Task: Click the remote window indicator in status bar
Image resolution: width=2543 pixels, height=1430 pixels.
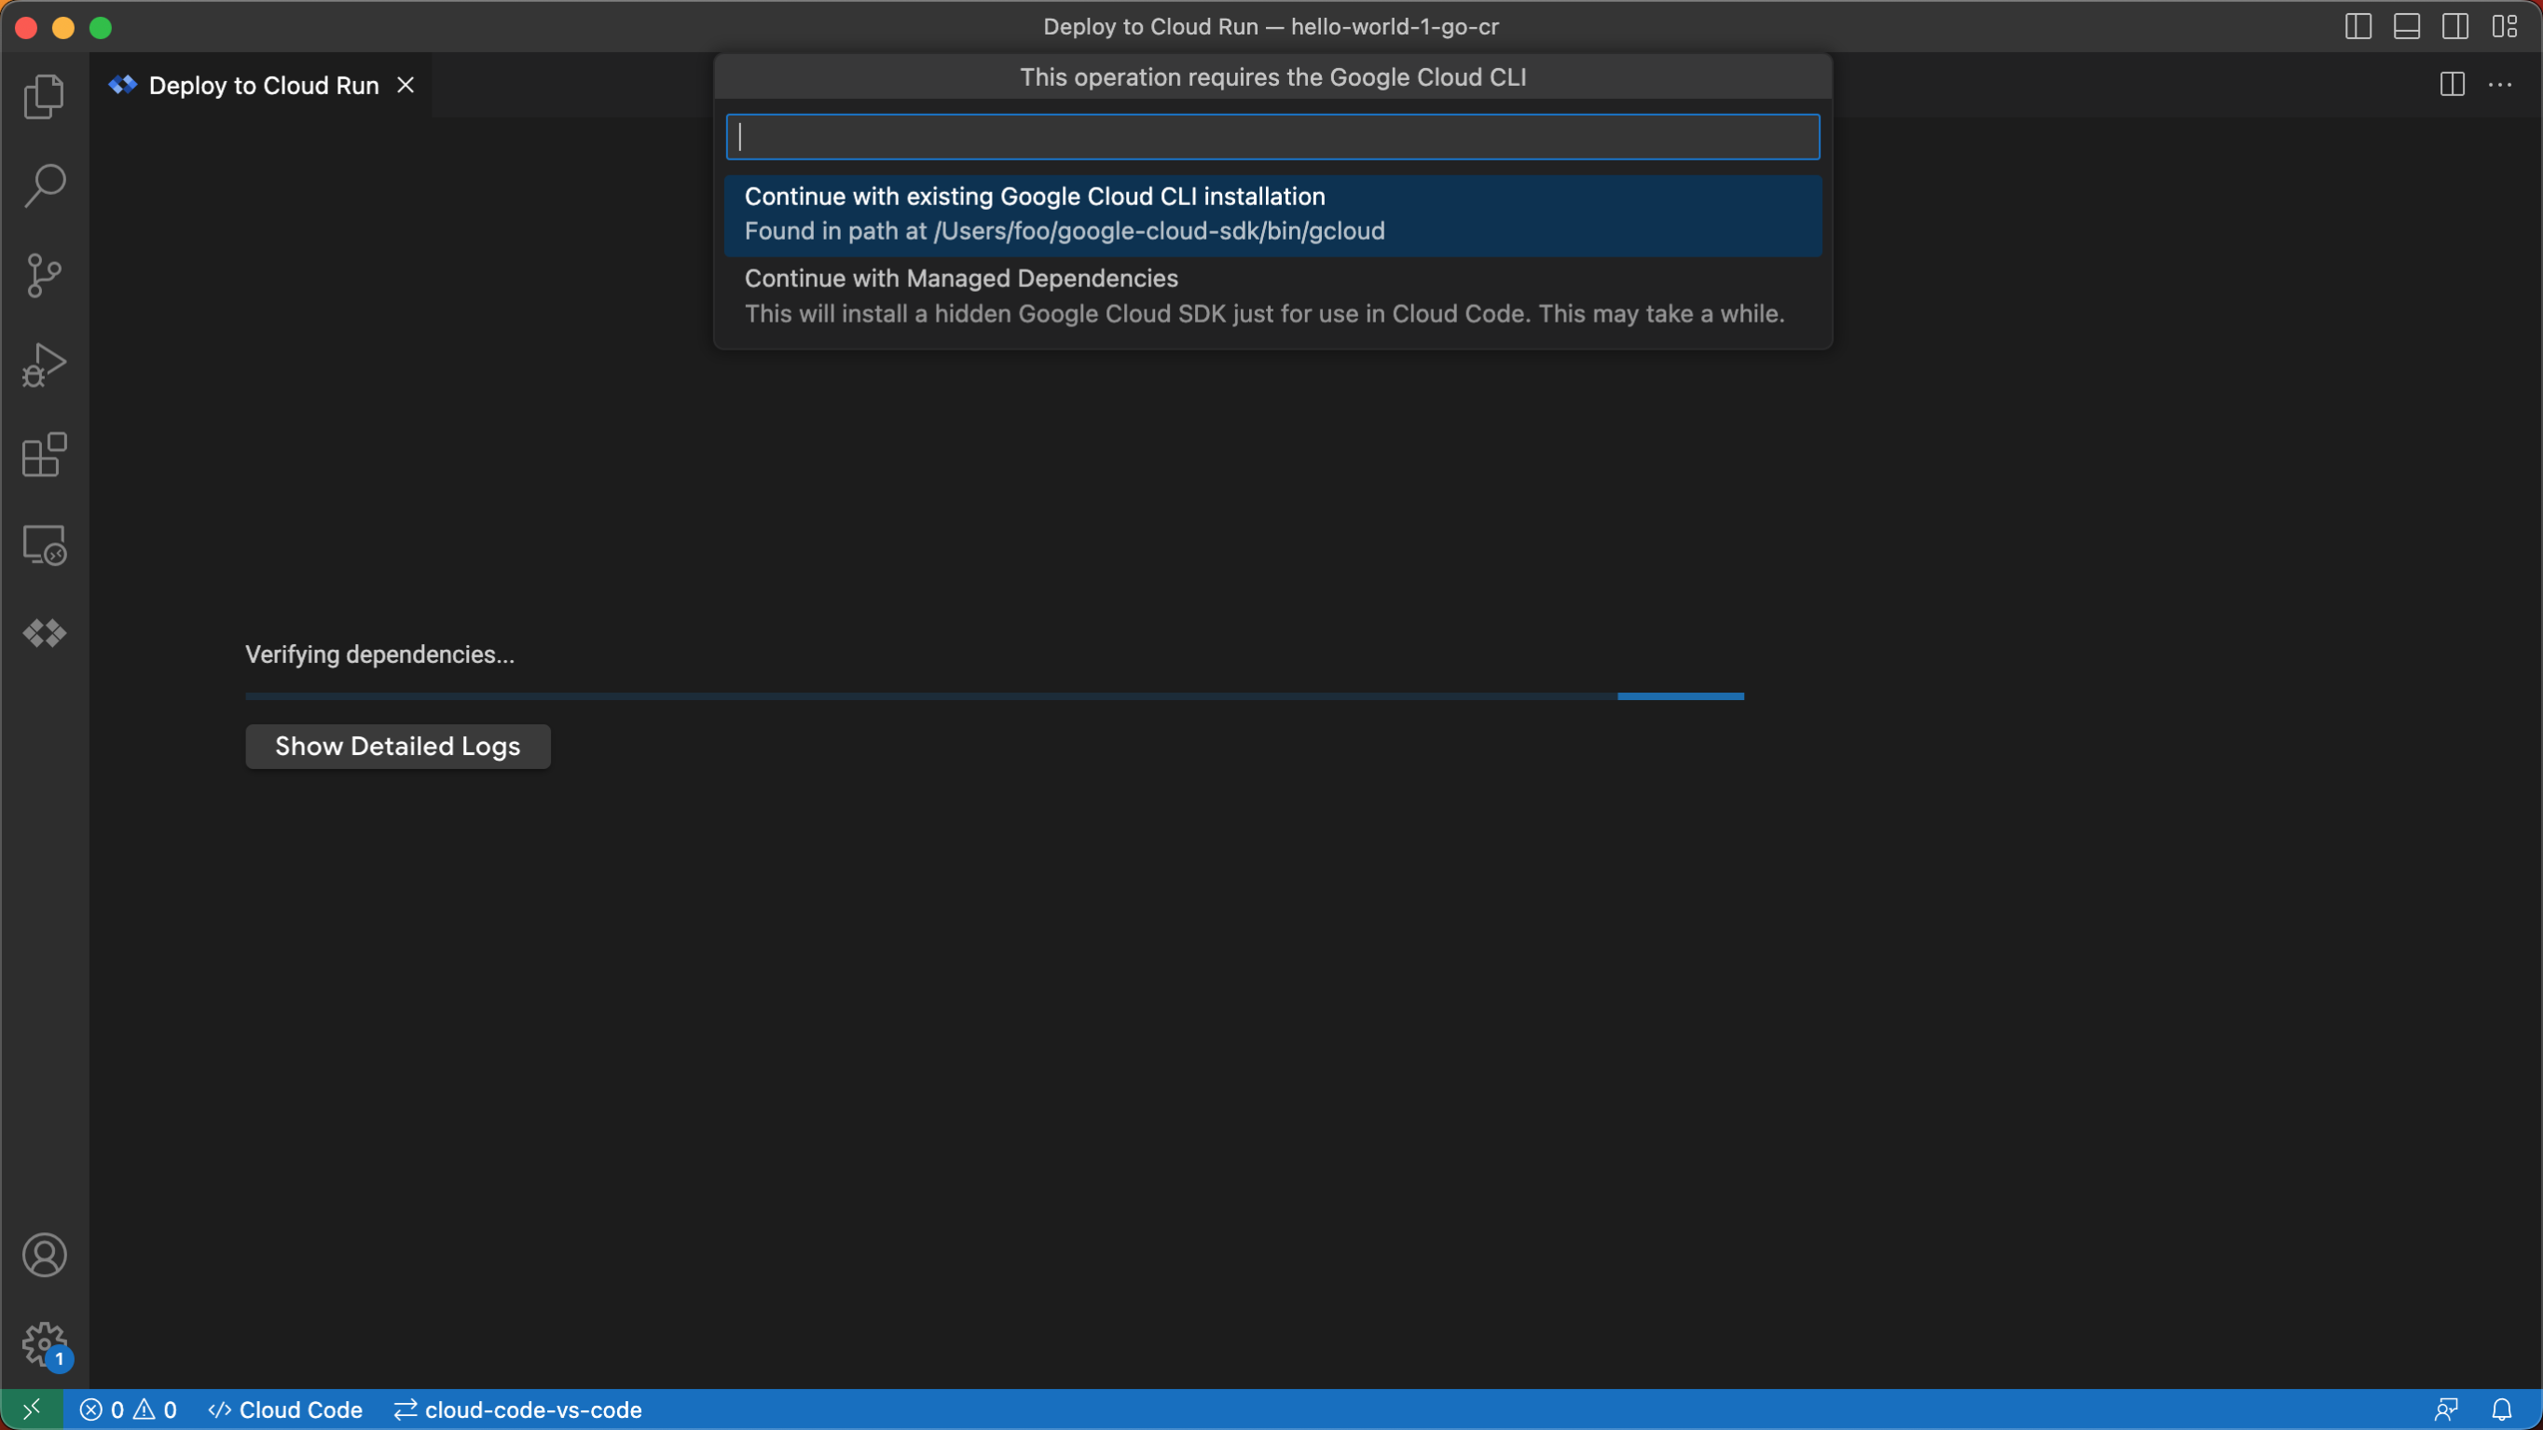Action: click(x=32, y=1409)
